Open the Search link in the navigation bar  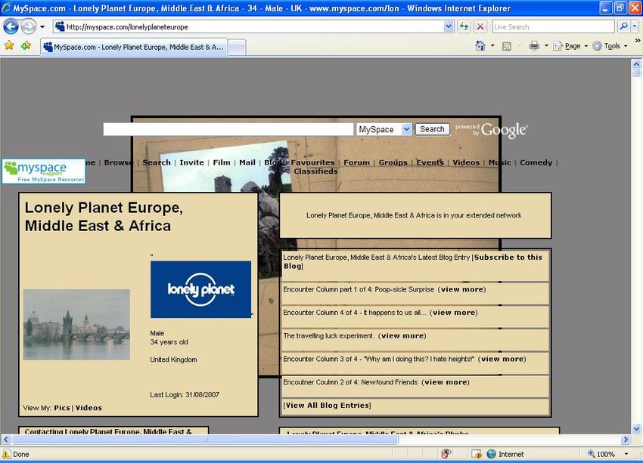coord(157,162)
